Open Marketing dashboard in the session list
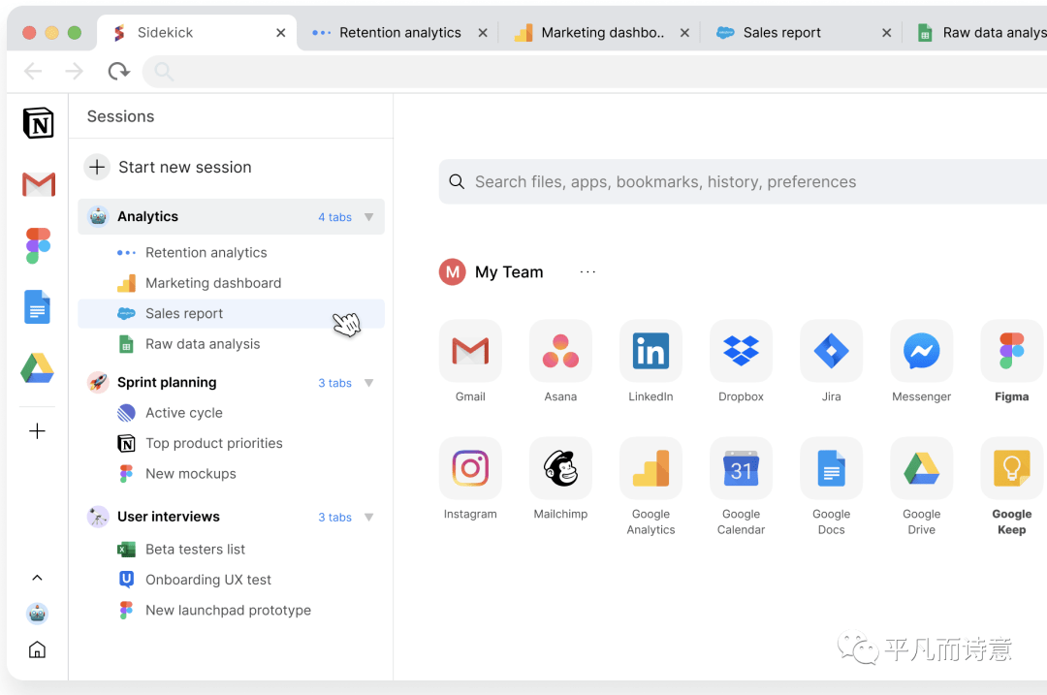 pos(231,283)
